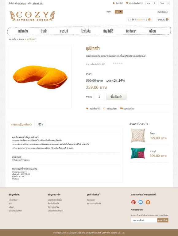Open the สินค้า menu in navigation bar
The width and height of the screenshot is (178, 236).
(x=44, y=31)
